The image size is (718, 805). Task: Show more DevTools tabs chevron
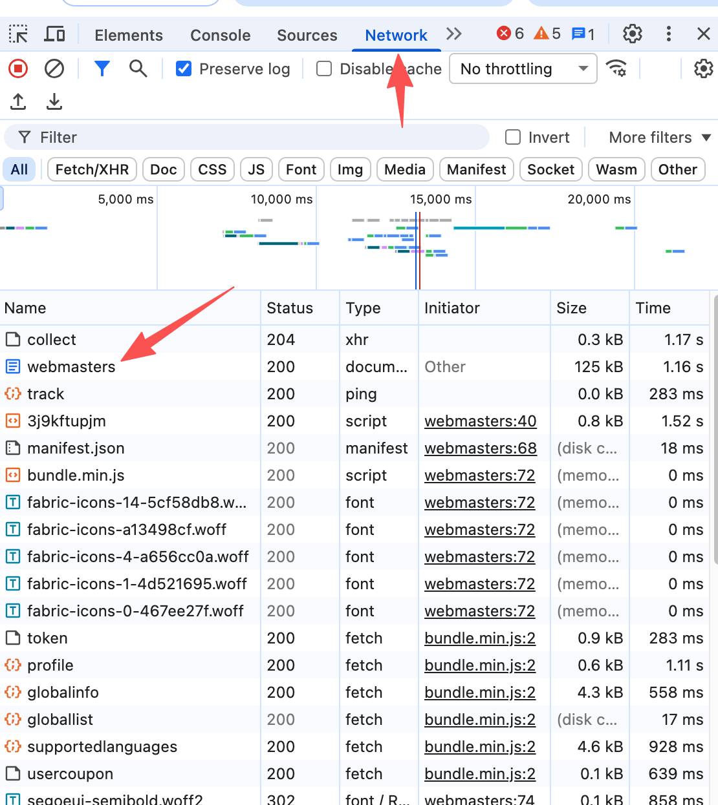(x=454, y=34)
